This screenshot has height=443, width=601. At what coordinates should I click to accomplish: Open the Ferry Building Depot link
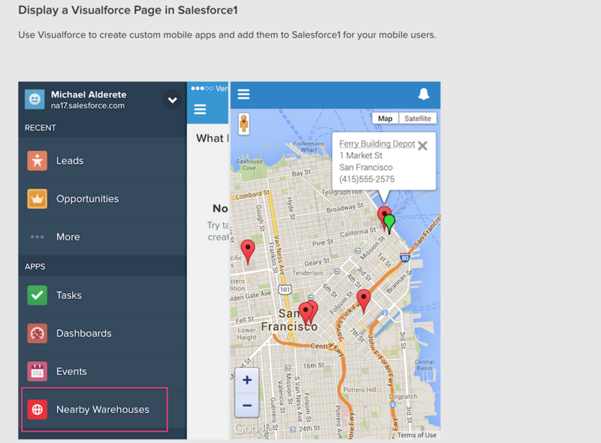click(x=377, y=143)
